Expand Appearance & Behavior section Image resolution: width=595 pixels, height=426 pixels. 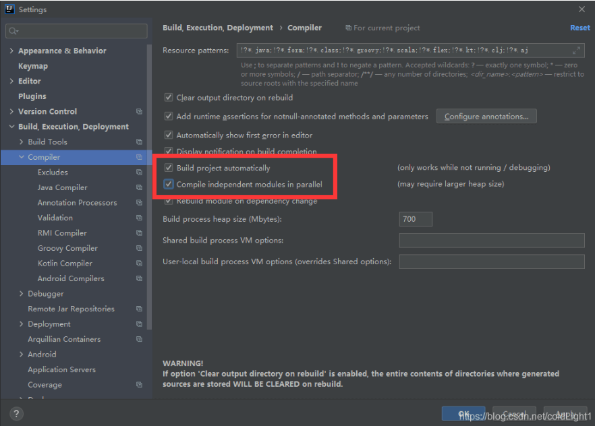(x=11, y=51)
